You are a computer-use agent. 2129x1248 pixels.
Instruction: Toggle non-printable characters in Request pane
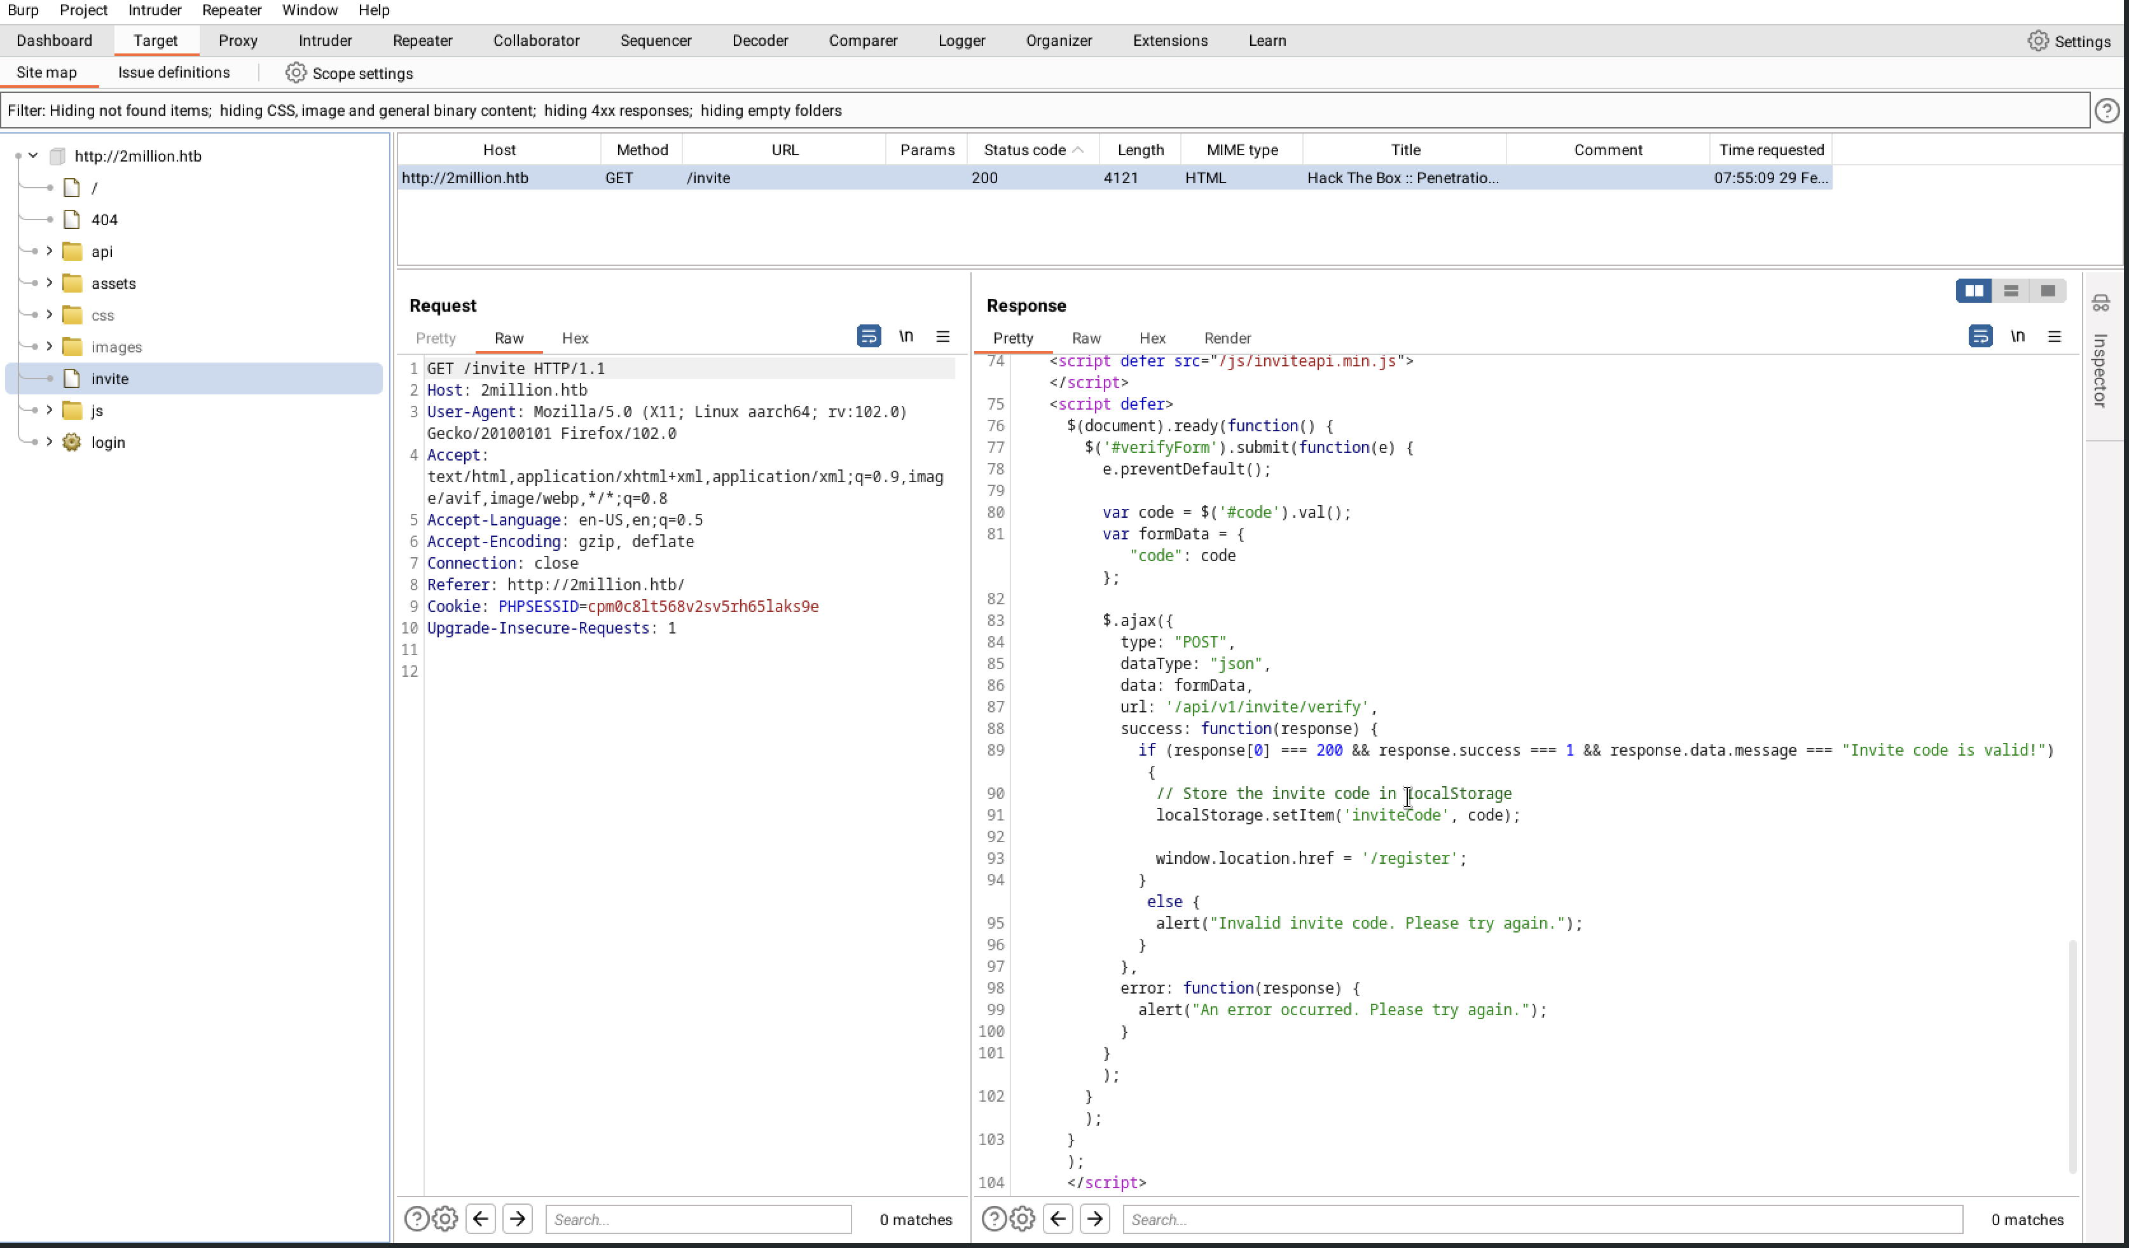pos(906,336)
